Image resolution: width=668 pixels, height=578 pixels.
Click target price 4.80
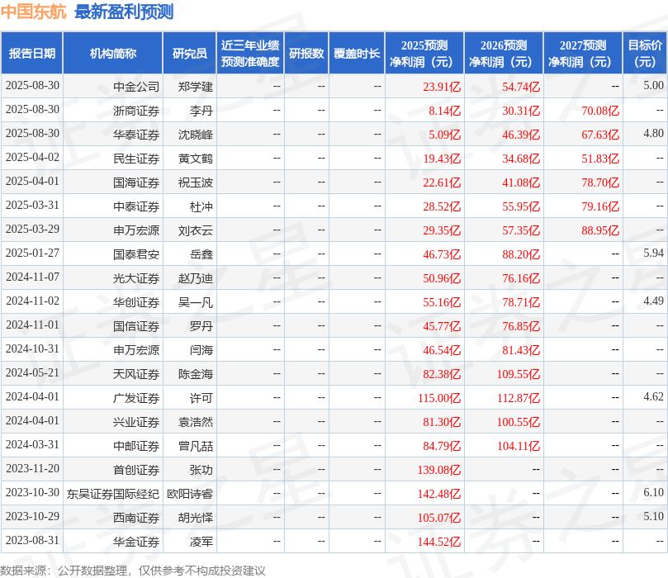coord(653,133)
